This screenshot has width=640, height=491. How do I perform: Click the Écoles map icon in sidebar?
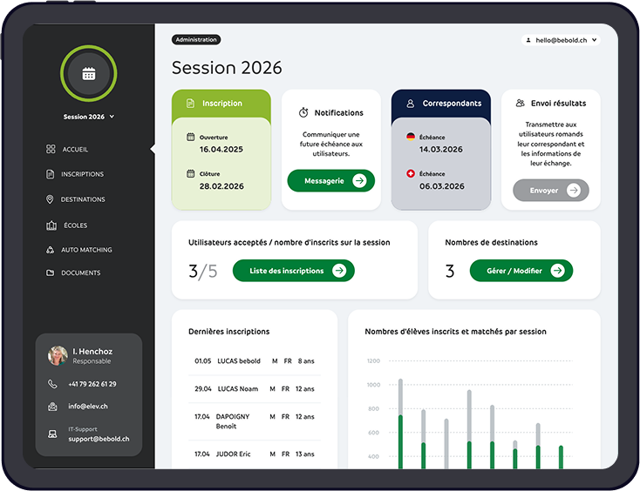[x=51, y=225]
